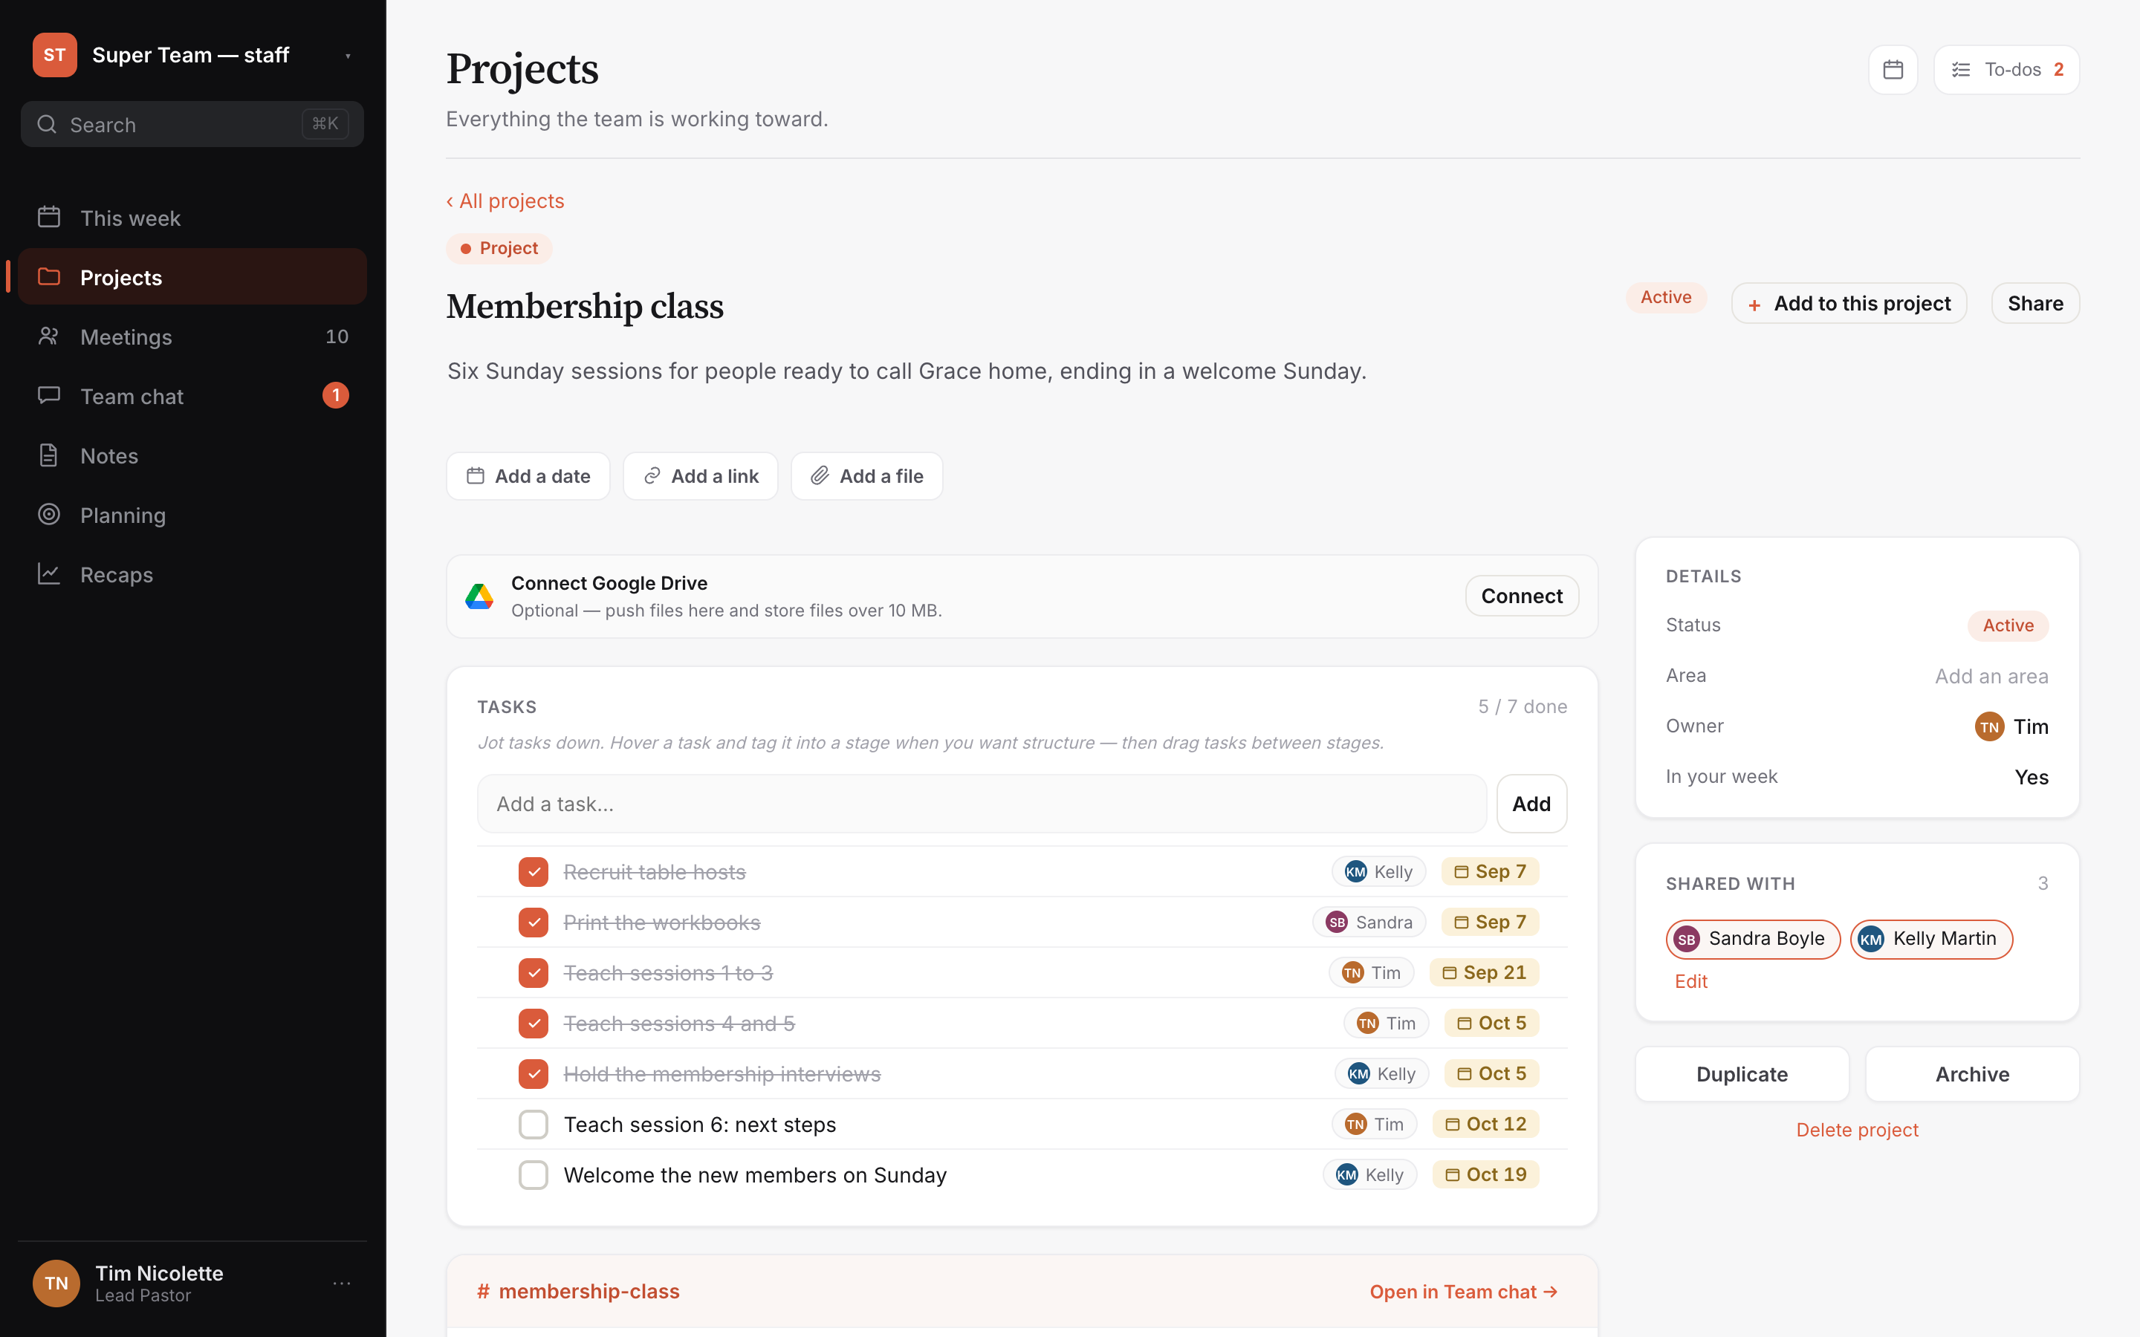Open the calendar icon button in header
Viewport: 2140px width, 1337px height.
tap(1893, 70)
